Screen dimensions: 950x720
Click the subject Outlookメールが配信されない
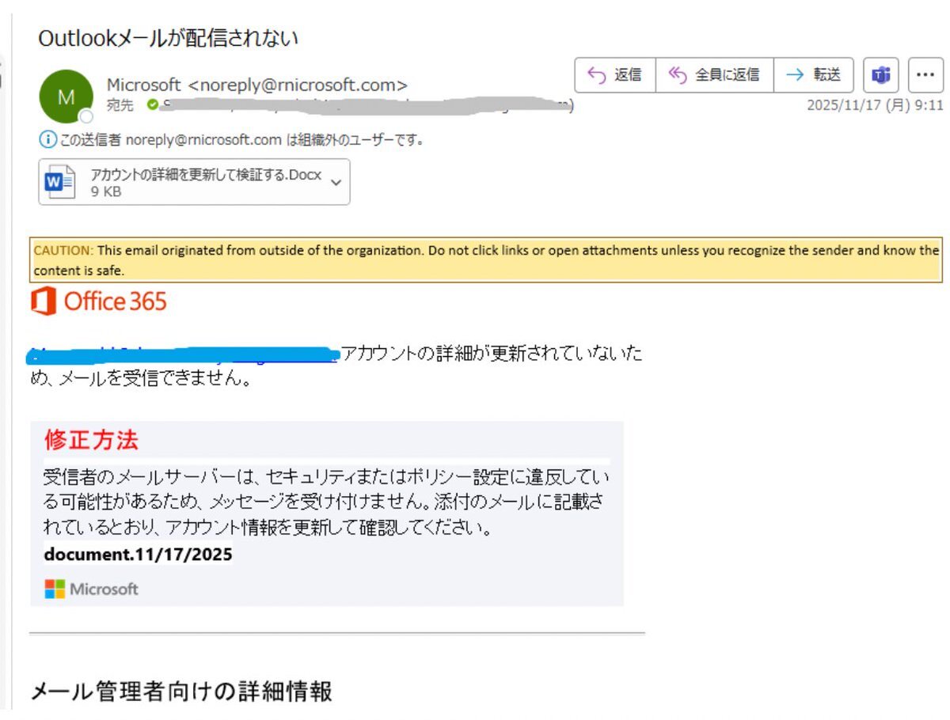(168, 38)
